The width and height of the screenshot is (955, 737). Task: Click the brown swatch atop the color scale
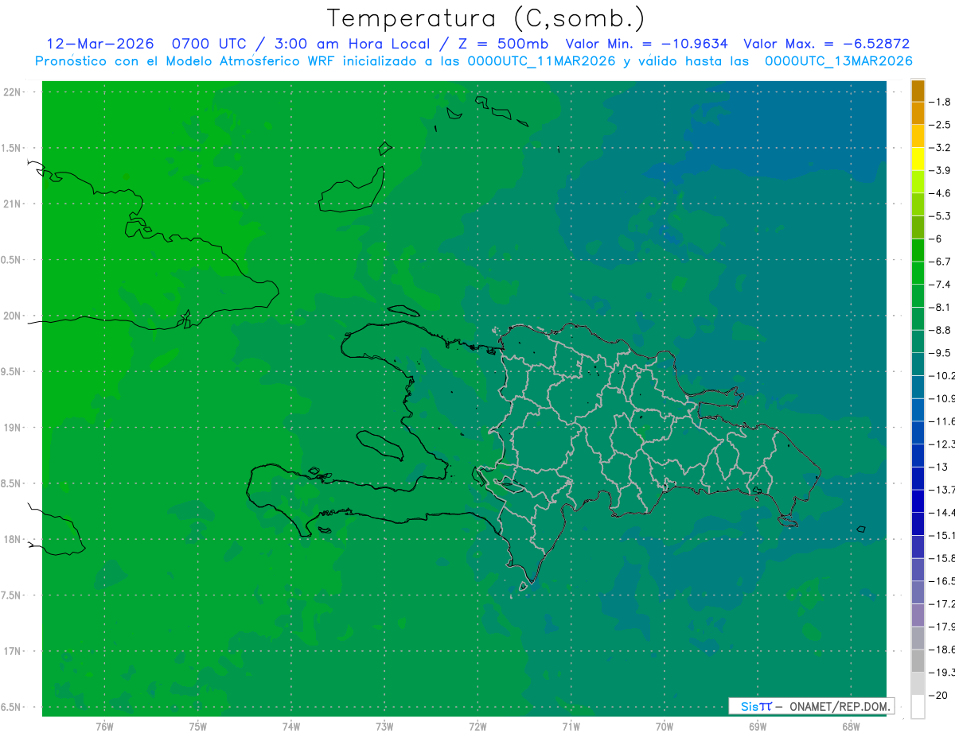[918, 91]
